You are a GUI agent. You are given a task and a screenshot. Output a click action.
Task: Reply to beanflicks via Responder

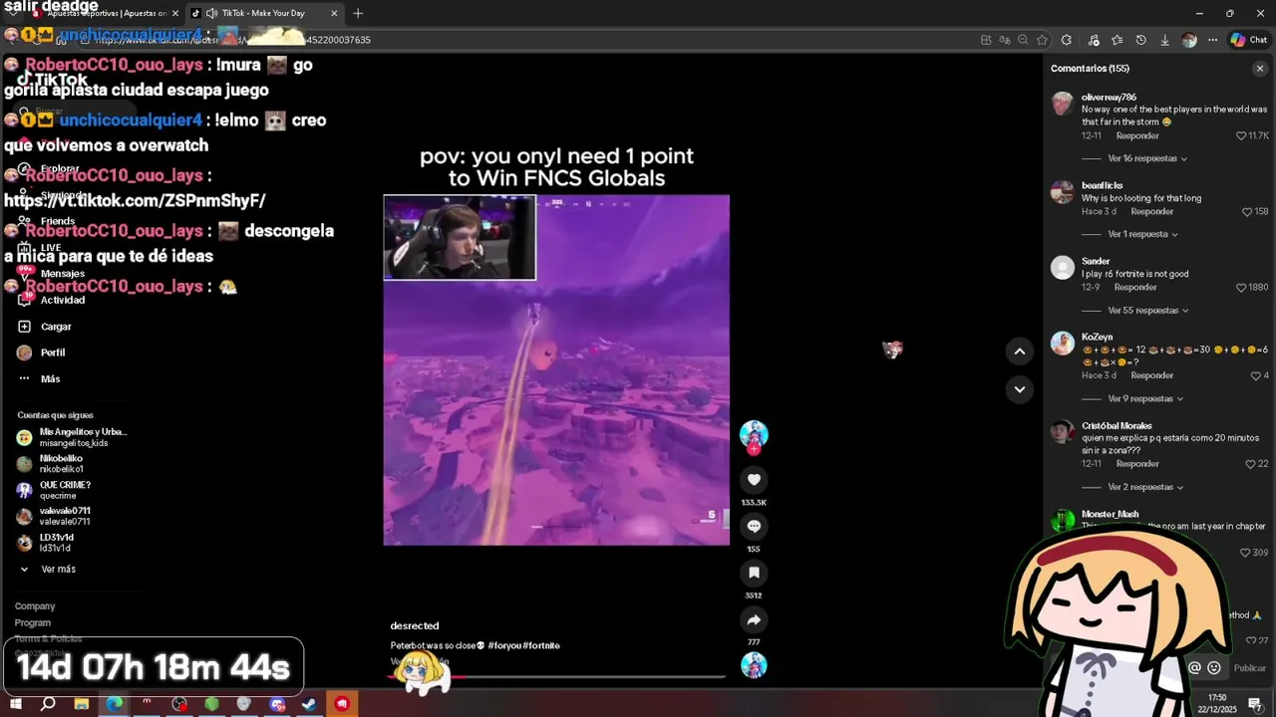click(x=1151, y=212)
